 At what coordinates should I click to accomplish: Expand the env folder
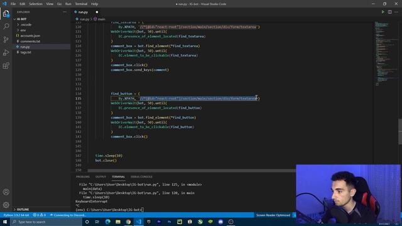(x=23, y=30)
